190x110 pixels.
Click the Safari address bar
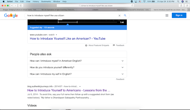point(95,6)
